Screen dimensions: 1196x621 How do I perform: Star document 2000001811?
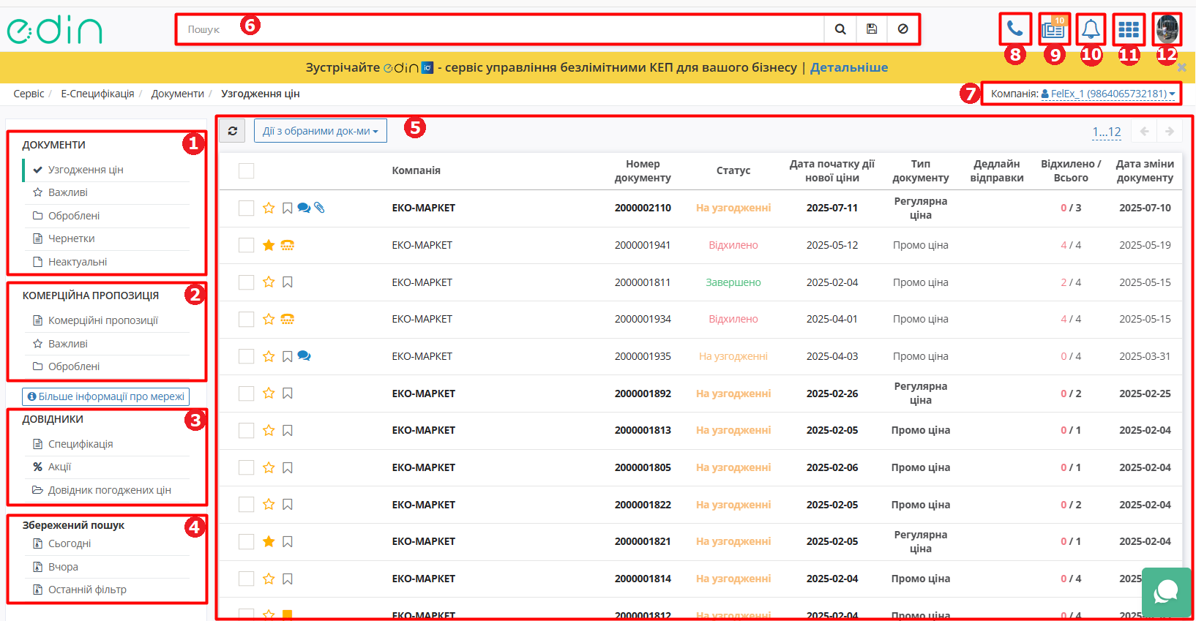[269, 282]
